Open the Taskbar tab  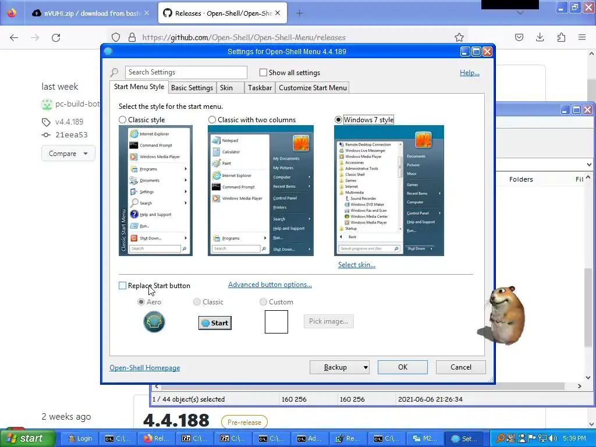[260, 88]
